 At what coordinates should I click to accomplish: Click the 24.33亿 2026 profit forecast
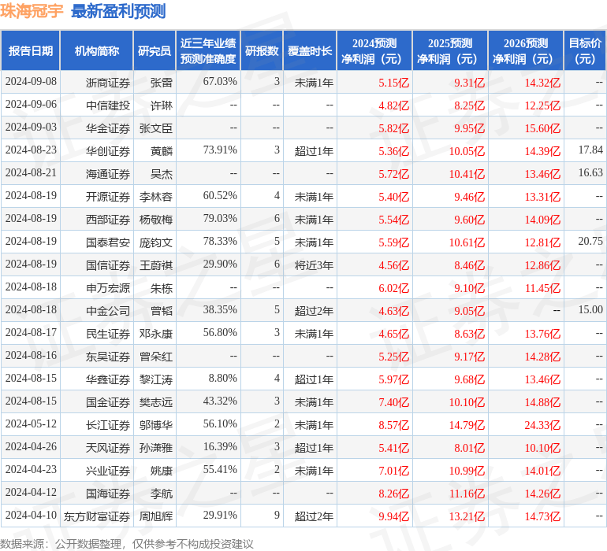click(542, 425)
